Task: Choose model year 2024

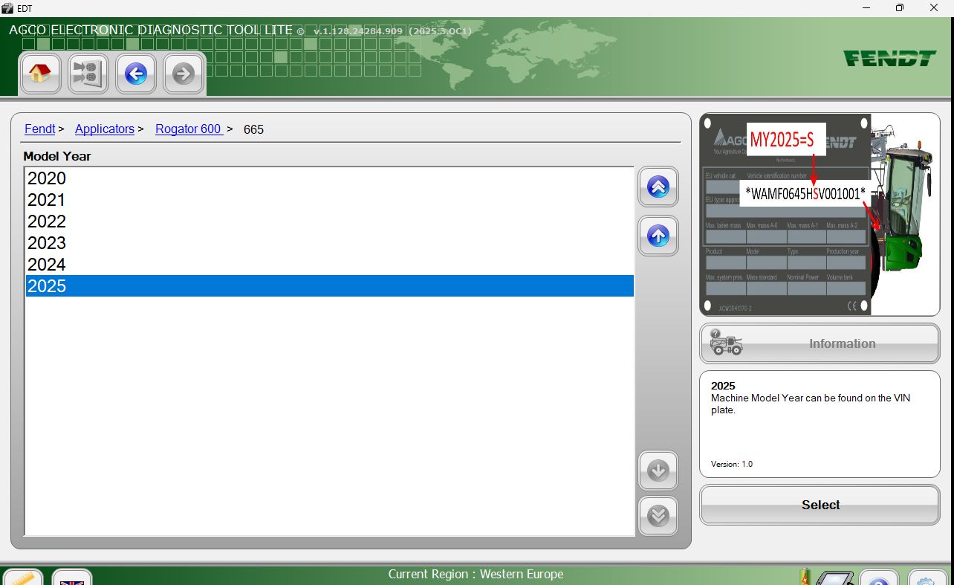Action: point(330,265)
